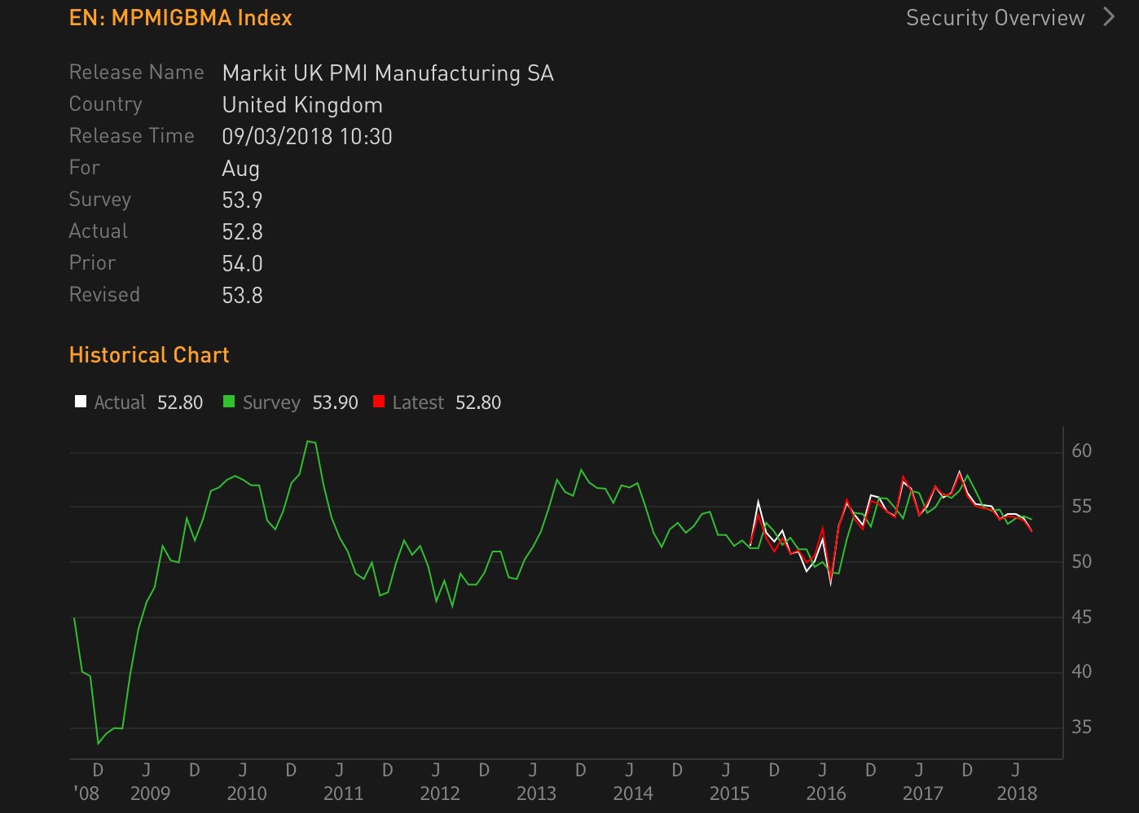Screen dimensions: 1139x813
Task: Switch to the Security Overview view
Action: coord(996,17)
